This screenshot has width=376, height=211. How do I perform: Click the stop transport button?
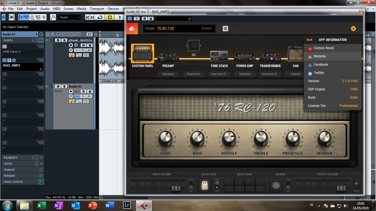coord(110,17)
